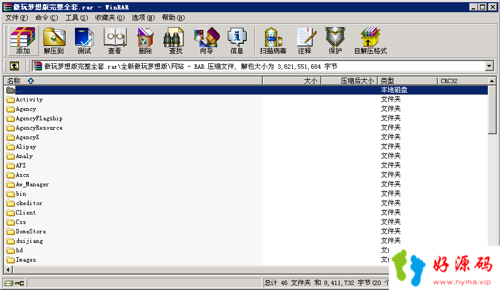Select the Analy folder row

tap(246, 156)
